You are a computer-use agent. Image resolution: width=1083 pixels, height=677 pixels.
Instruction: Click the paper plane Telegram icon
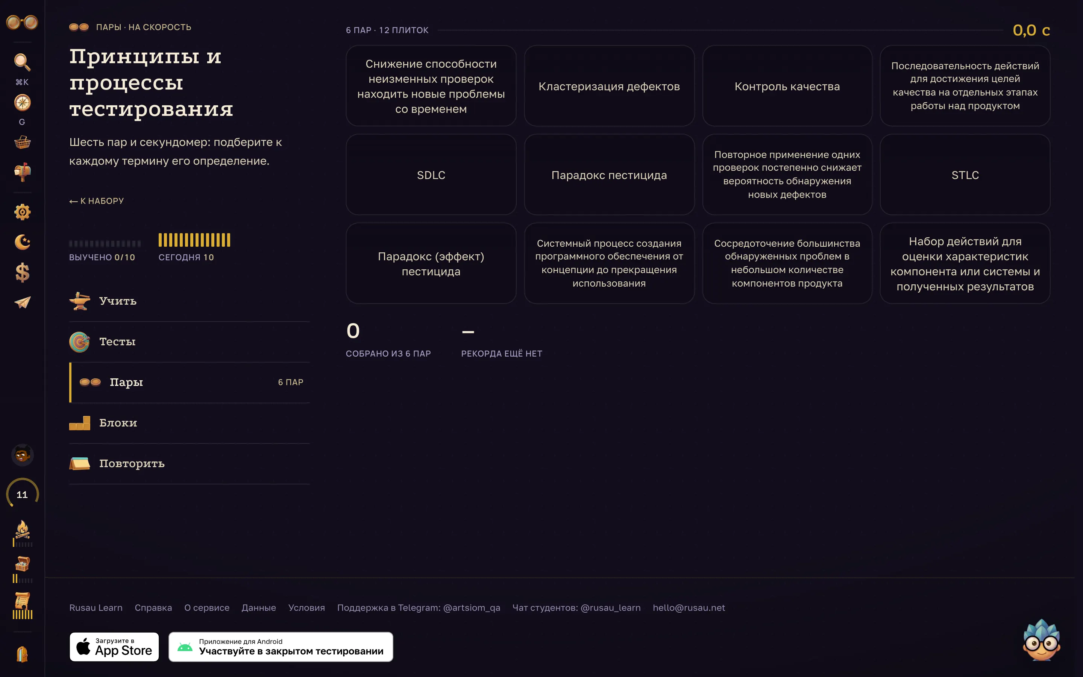tap(22, 303)
